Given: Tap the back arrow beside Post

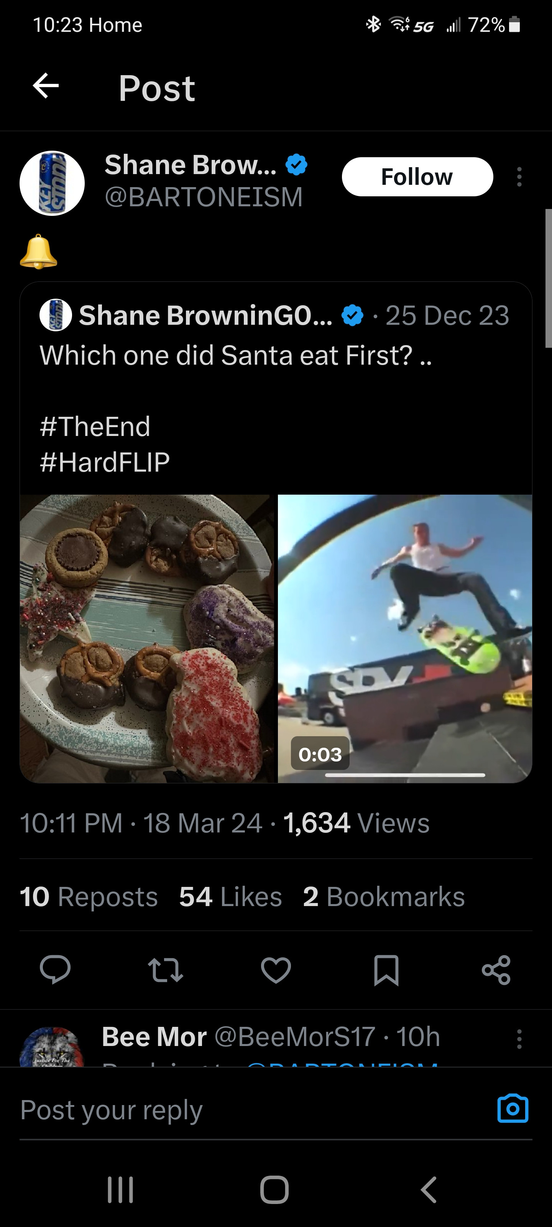Looking at the screenshot, I should pos(46,86).
